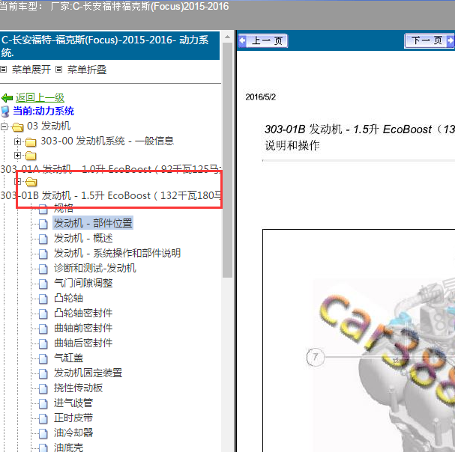This screenshot has height=452, width=455.
Task: Click the 303-01A folder icon
Action: pyautogui.click(x=31, y=156)
